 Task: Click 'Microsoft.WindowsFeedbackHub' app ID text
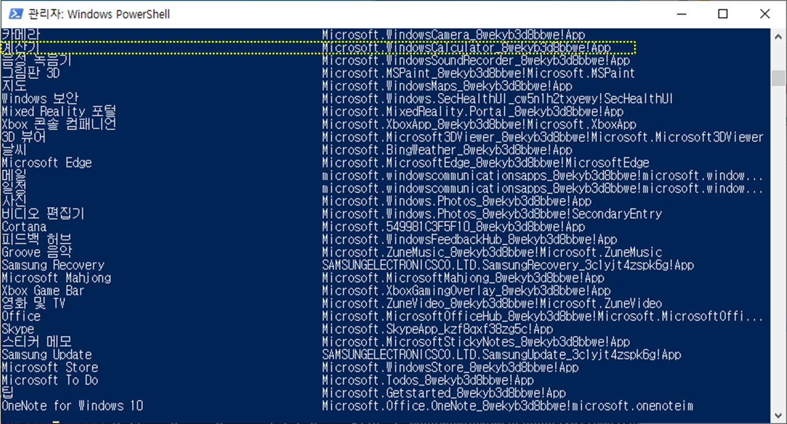[469, 240]
